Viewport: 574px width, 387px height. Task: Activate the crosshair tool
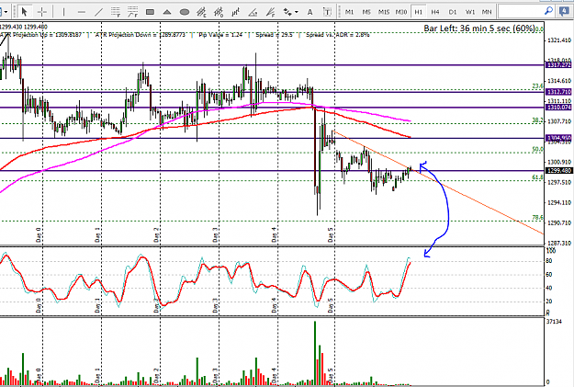pyautogui.click(x=41, y=12)
